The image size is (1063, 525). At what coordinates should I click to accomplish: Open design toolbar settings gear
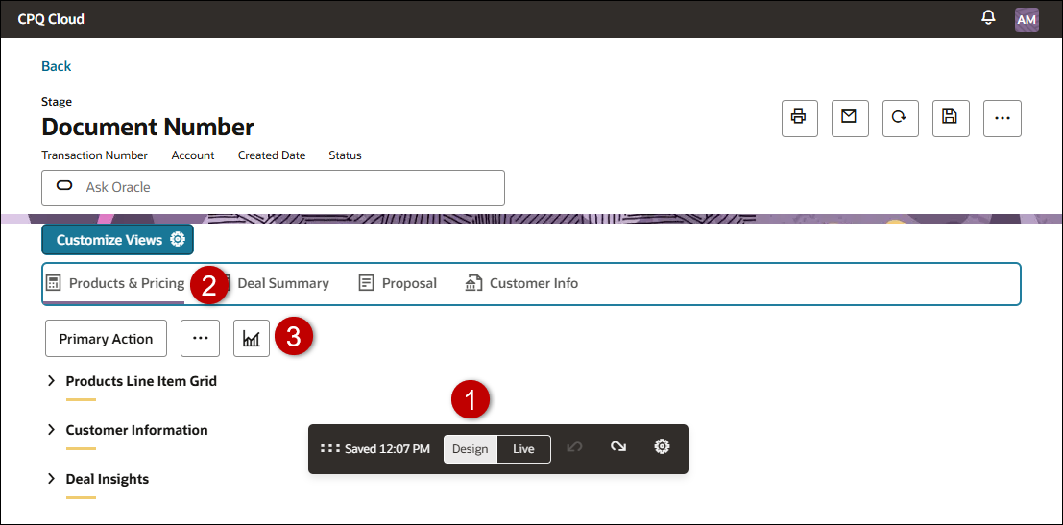coord(662,447)
